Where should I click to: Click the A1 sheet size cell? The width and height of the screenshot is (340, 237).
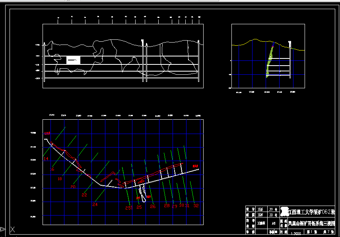[274, 223]
